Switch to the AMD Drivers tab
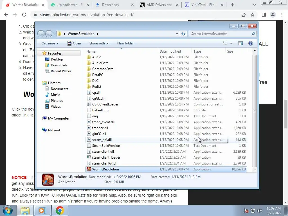 pos(159,5)
